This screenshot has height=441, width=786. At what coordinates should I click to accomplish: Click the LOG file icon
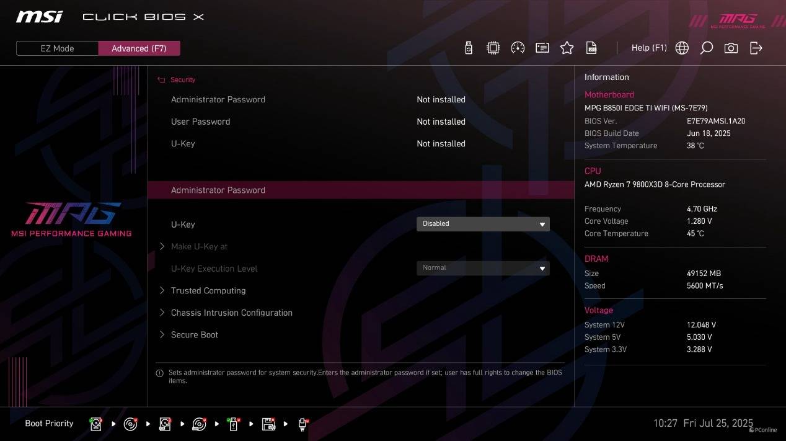(x=591, y=48)
